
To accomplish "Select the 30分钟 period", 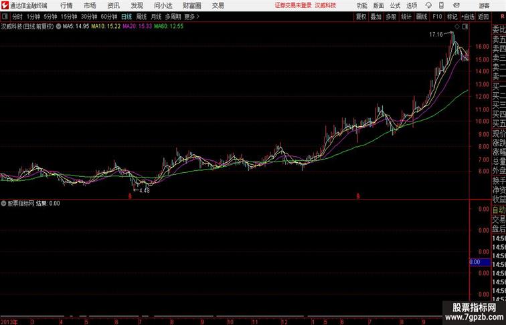I will coord(89,17).
